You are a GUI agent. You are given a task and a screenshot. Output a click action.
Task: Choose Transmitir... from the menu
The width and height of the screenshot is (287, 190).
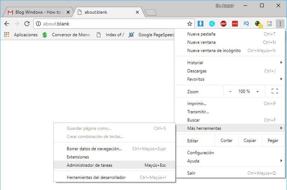pyautogui.click(x=230, y=112)
